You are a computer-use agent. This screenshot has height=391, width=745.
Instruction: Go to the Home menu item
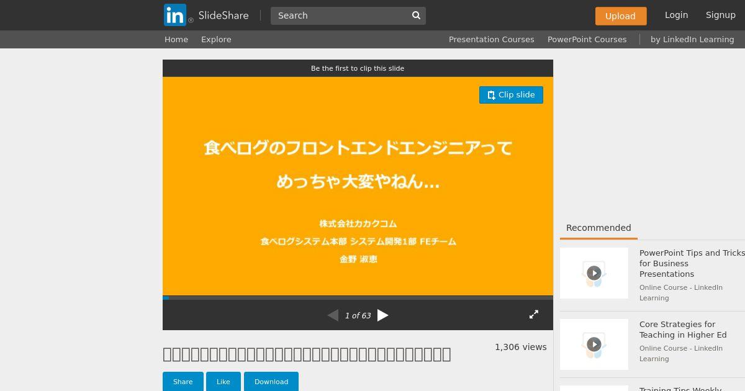pos(176,39)
